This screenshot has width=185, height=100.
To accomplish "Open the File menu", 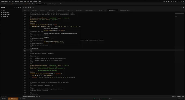I will (10, 1).
